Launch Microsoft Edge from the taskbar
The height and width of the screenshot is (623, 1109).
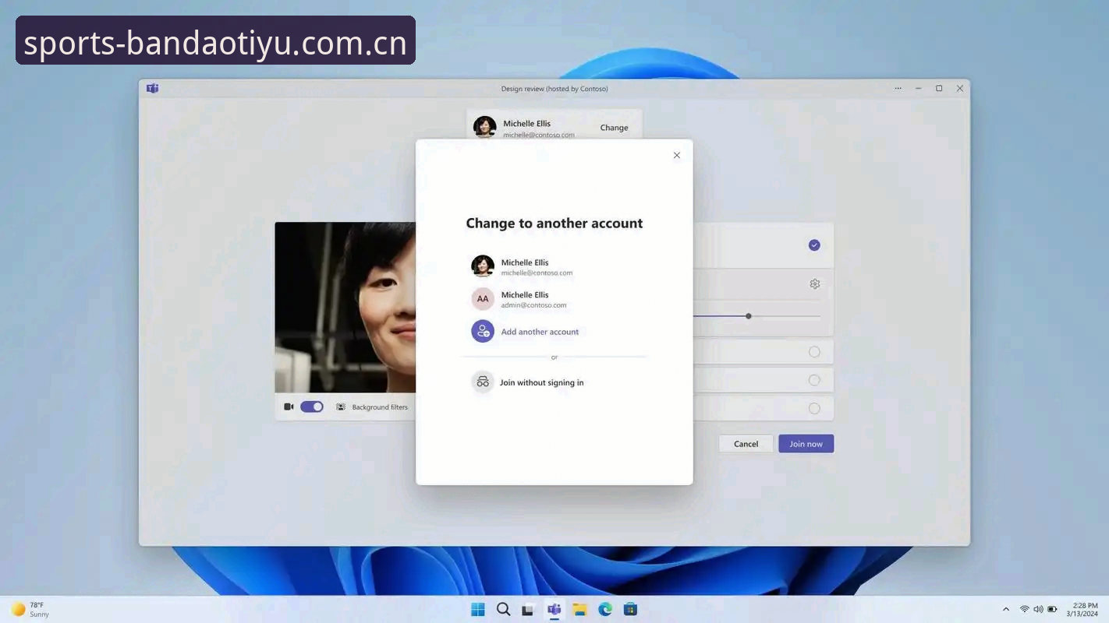tap(605, 609)
